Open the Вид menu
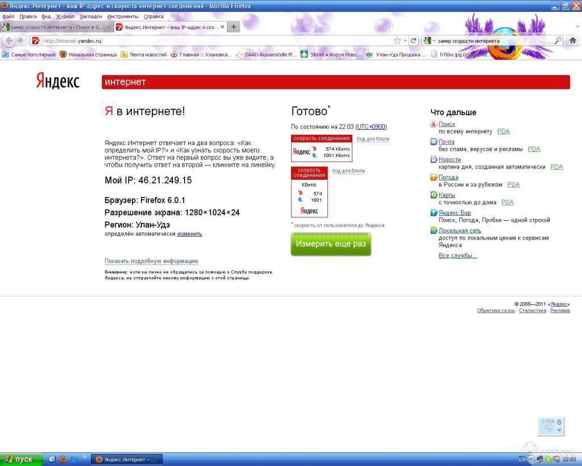Viewport: 582px width, 466px height. [x=46, y=17]
